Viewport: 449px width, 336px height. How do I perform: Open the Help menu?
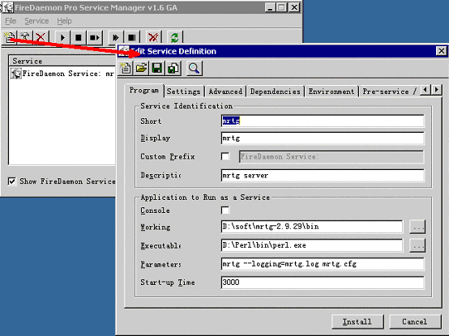(64, 21)
